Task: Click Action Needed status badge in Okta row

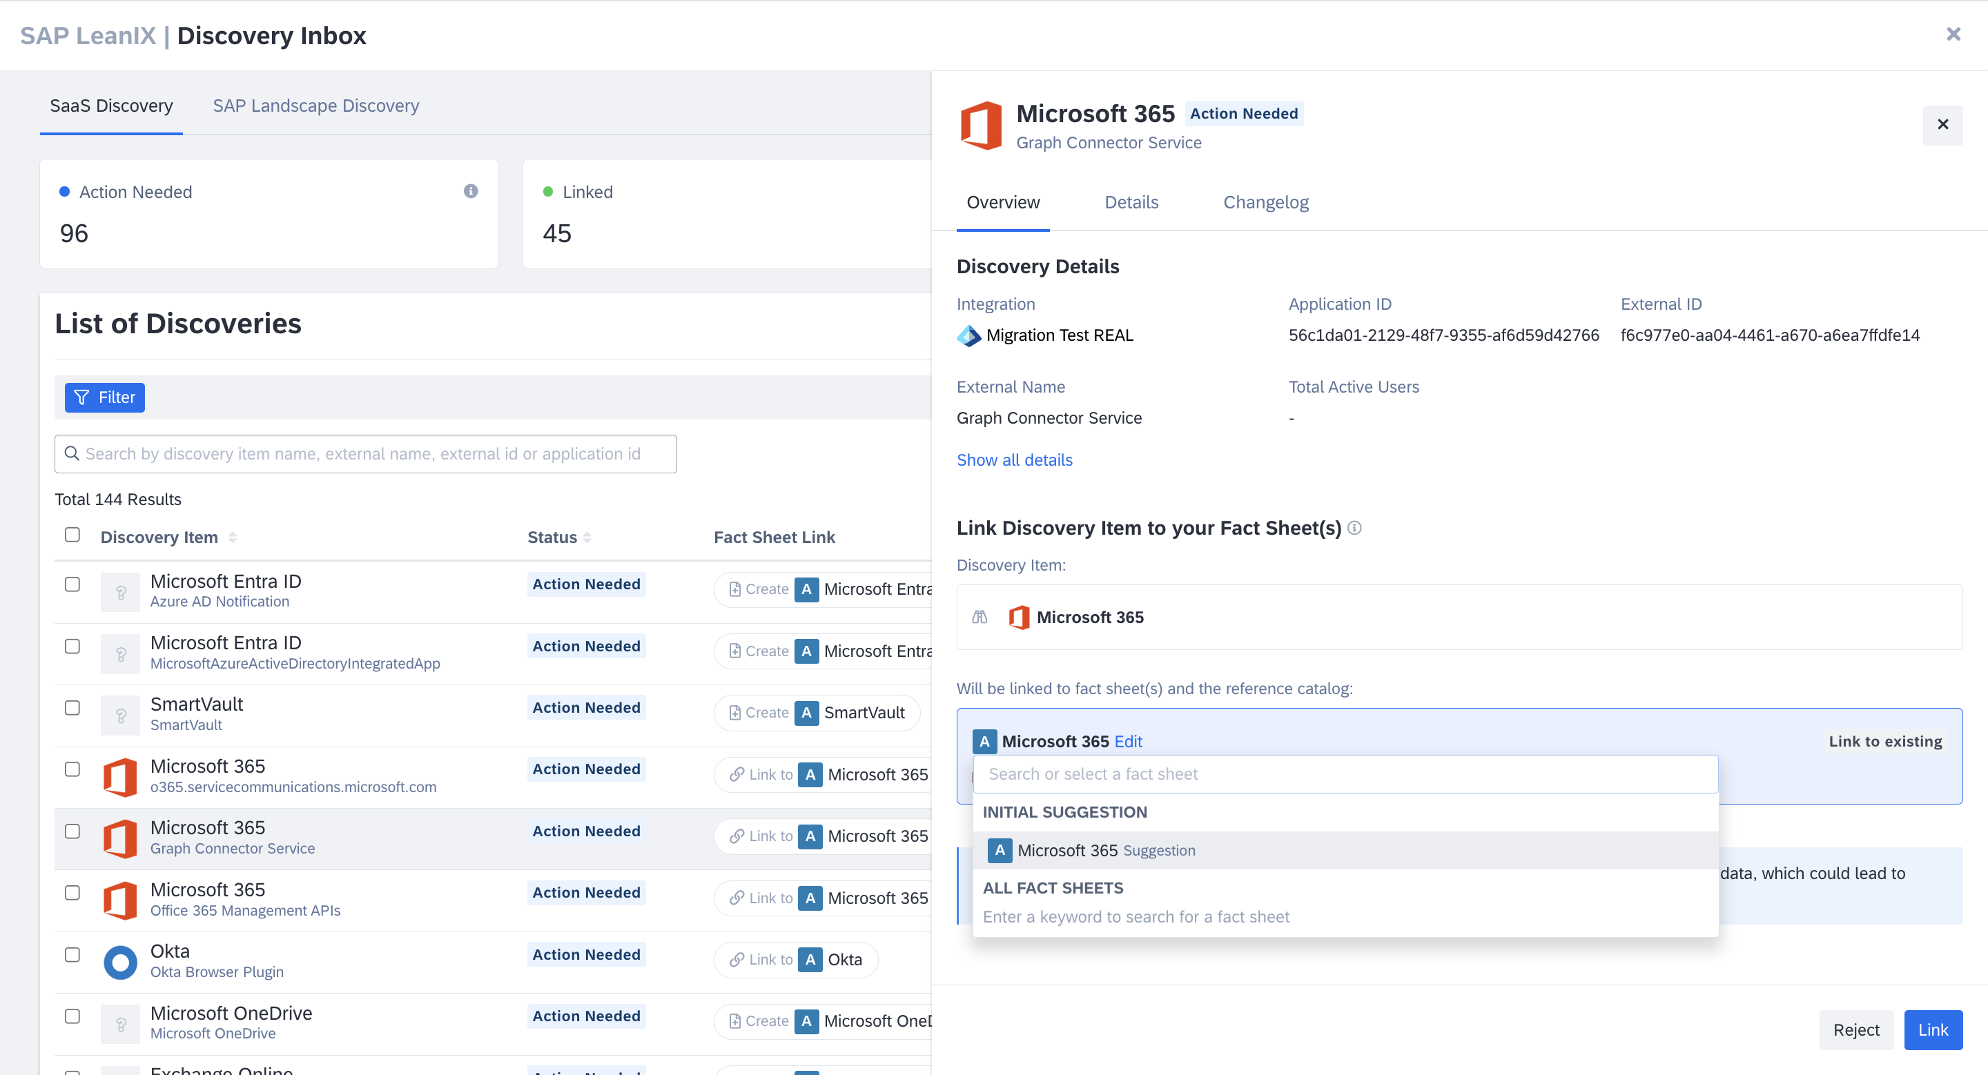Action: 587,955
